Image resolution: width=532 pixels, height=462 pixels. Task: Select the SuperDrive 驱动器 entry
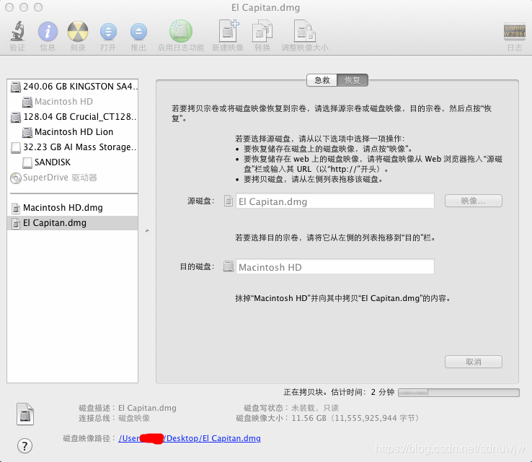pos(73,178)
